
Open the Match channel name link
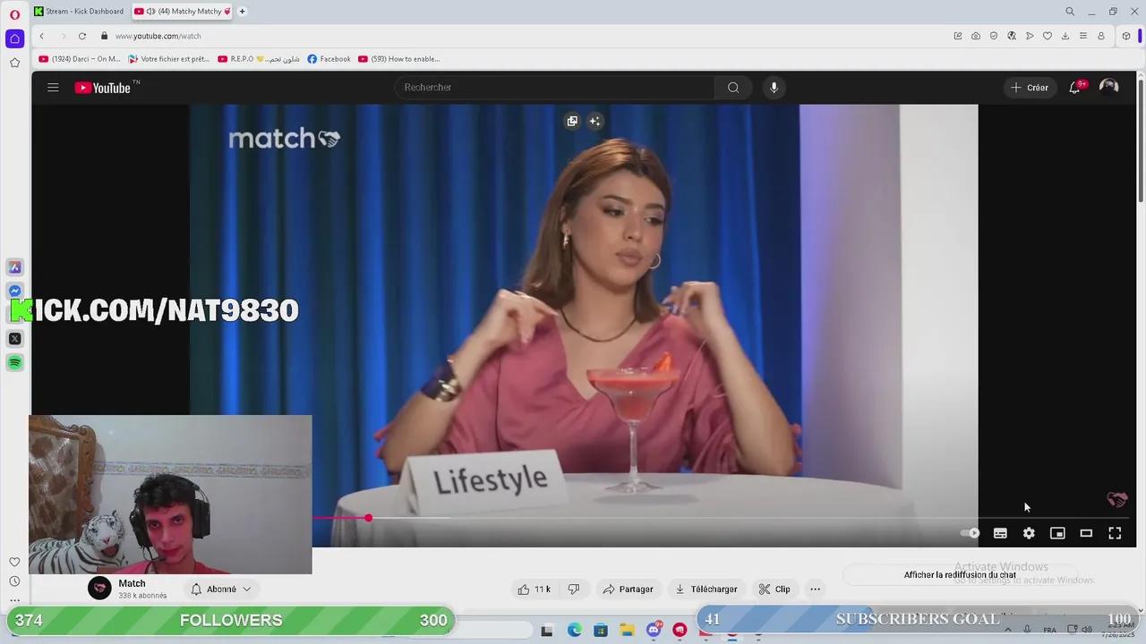[x=132, y=583]
